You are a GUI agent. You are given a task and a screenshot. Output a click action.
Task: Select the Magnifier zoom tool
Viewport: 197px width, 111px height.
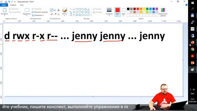58,14
